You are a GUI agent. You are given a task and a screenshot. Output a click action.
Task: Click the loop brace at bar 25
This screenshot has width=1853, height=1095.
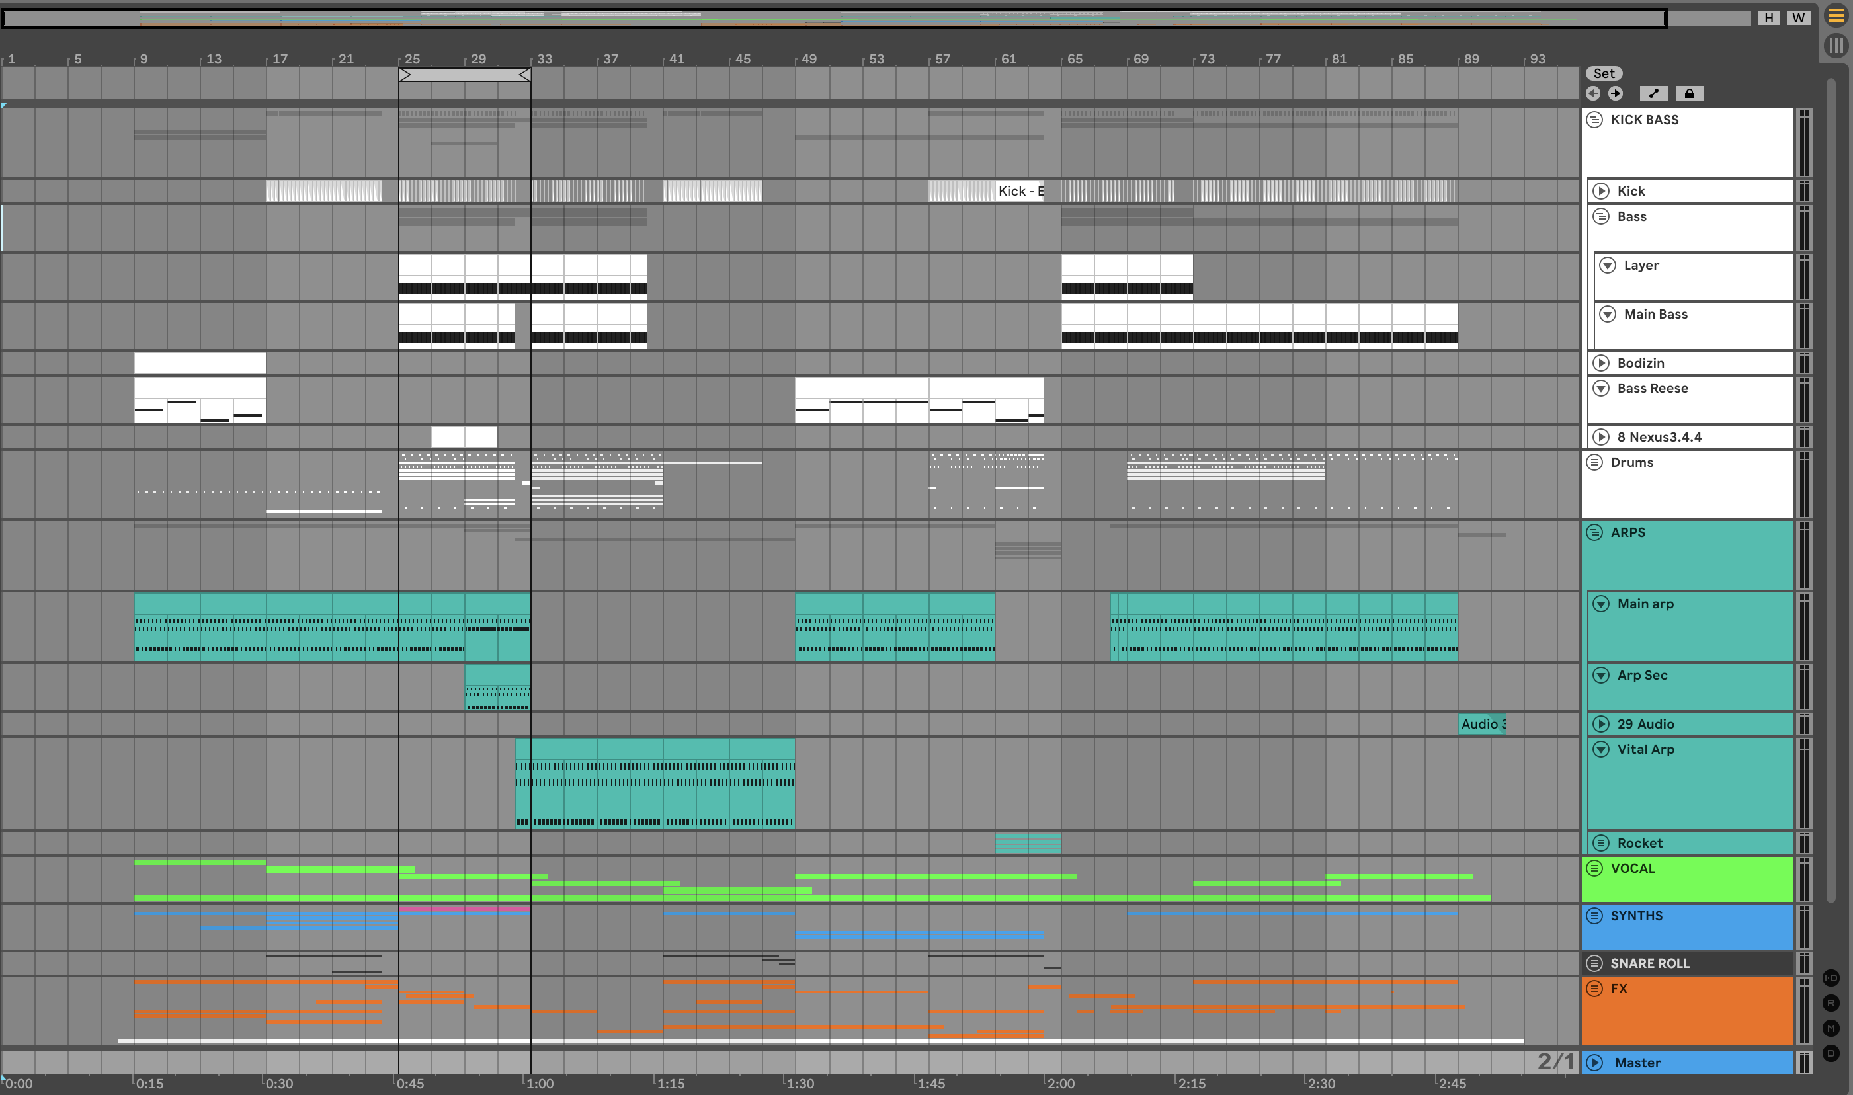pyautogui.click(x=464, y=75)
